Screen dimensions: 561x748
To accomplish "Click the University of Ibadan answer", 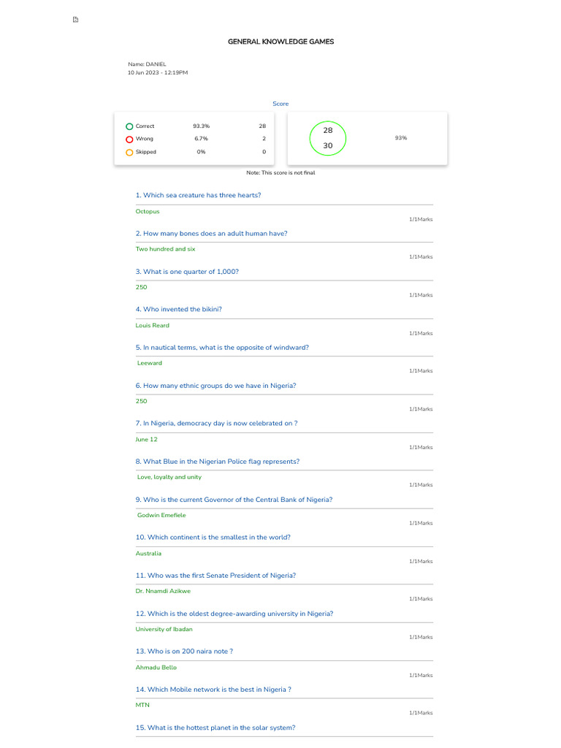I will click(164, 629).
